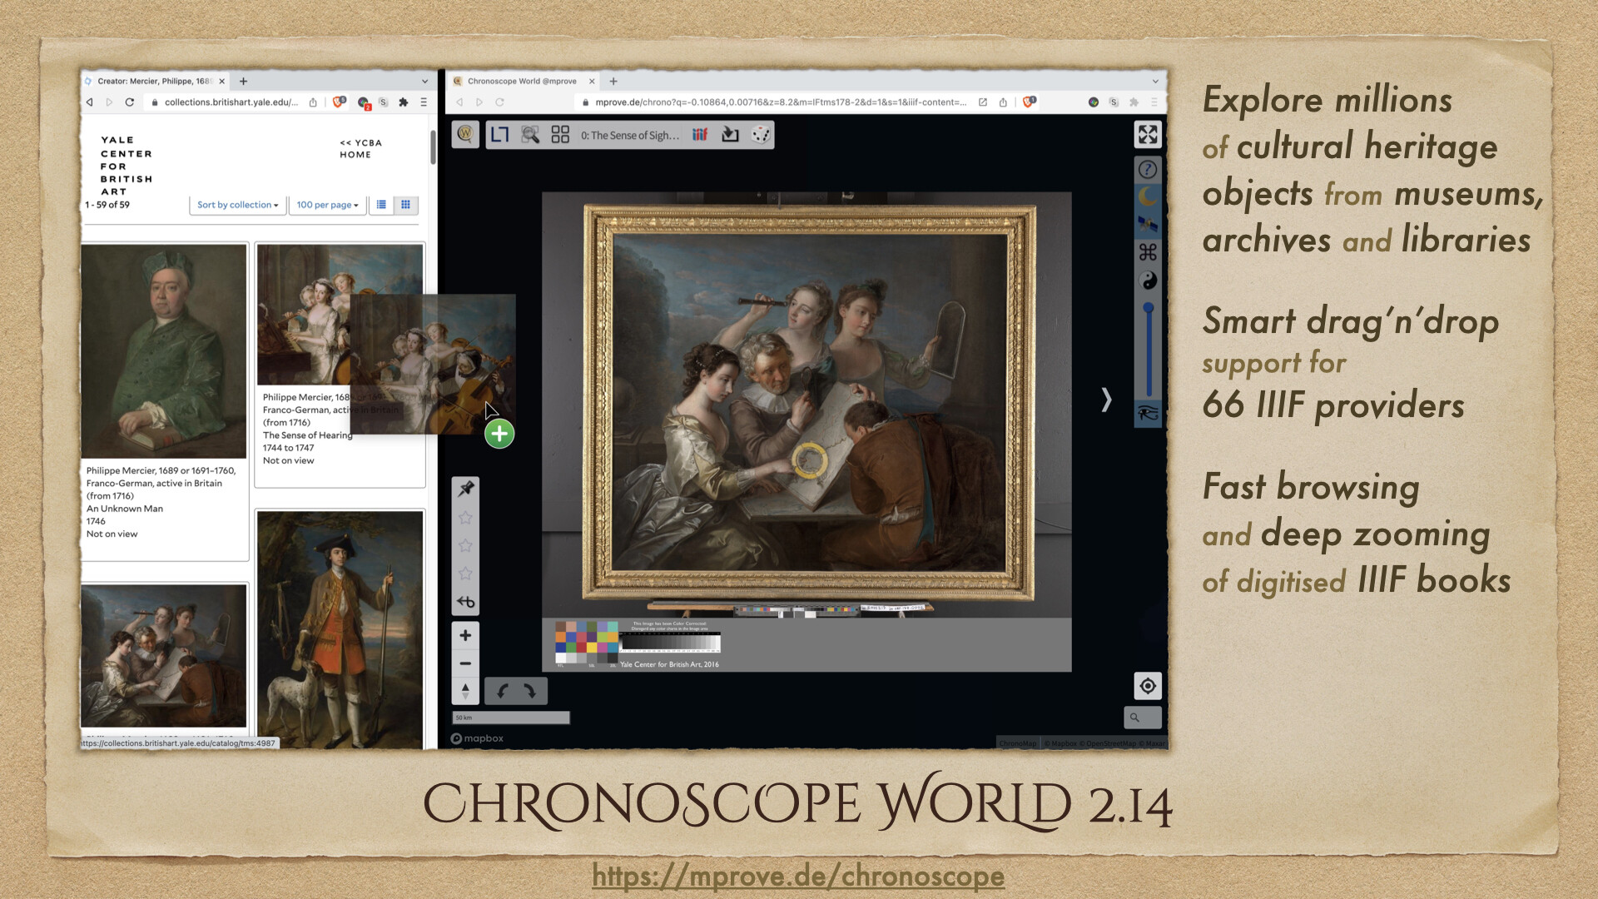Screen dimensions: 1598x899
Task: Adjust the blue vertical opacity slider
Action: point(1149,350)
